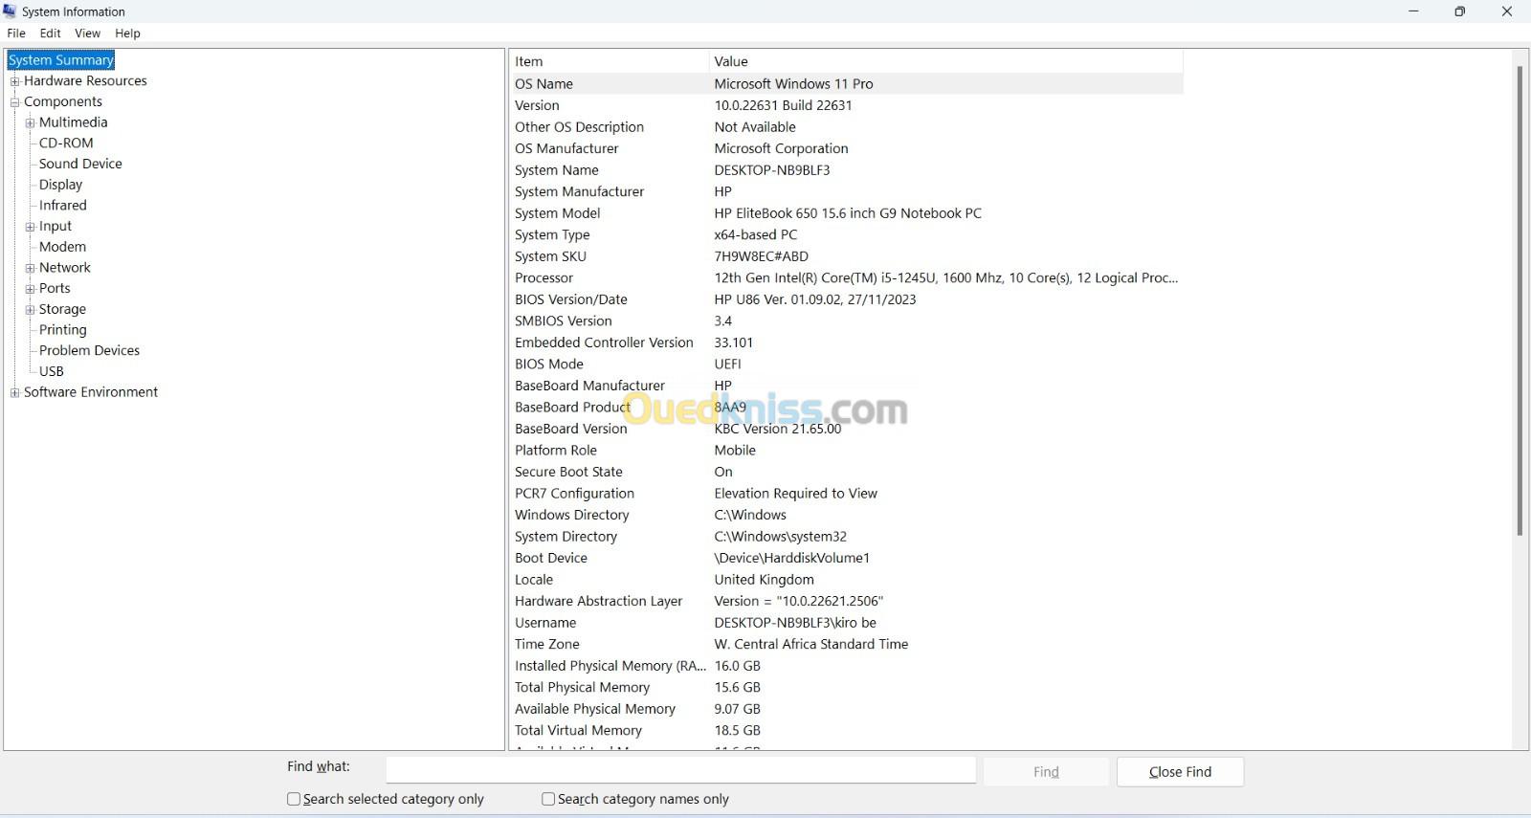The image size is (1531, 818).
Task: Close the System Information window
Action: tap(1506, 11)
